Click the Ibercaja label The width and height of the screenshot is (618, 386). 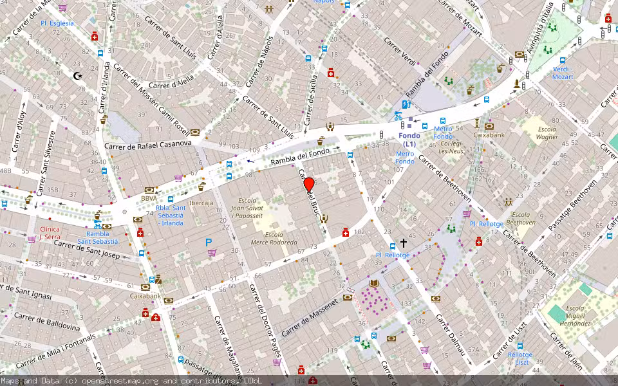pos(201,203)
